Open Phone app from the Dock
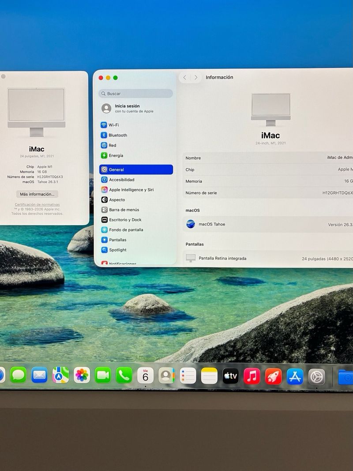Image resolution: width=353 pixels, height=471 pixels. tap(124, 375)
